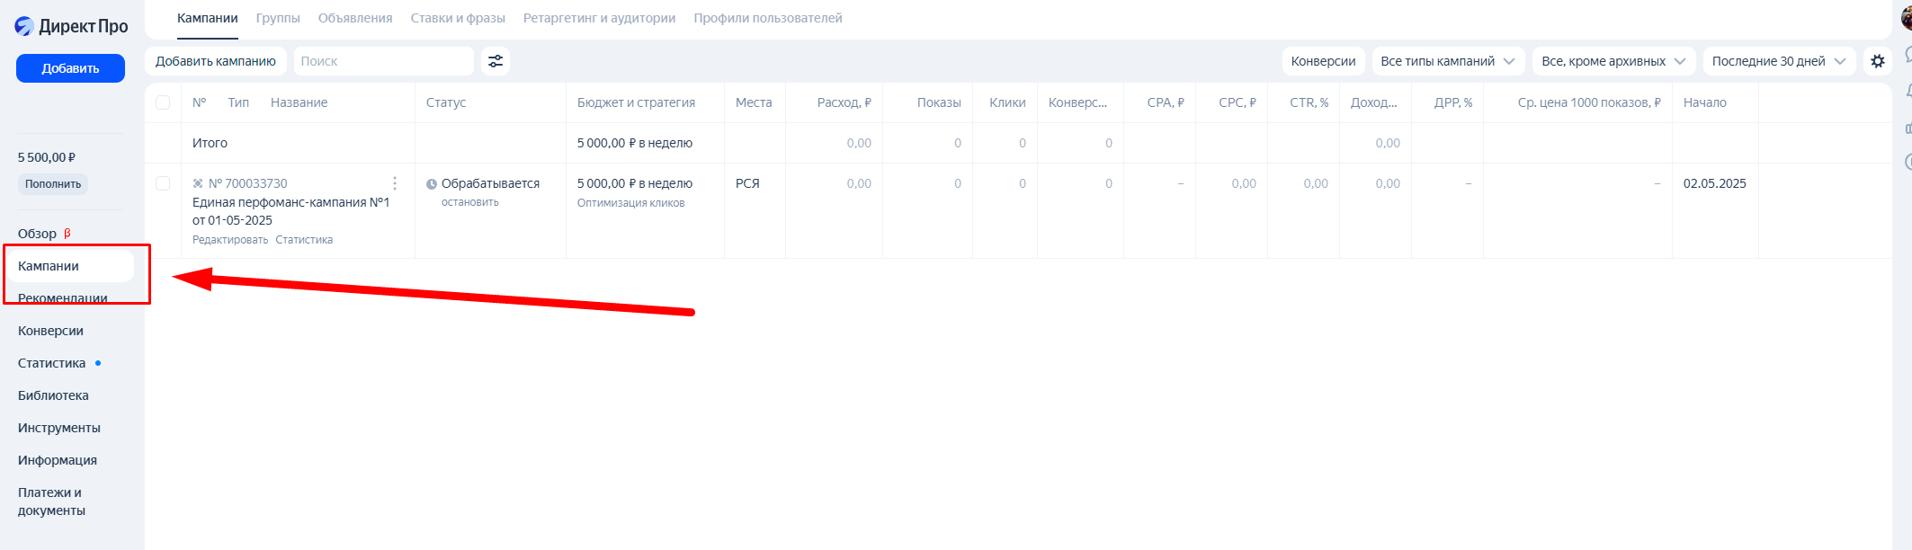This screenshot has width=1912, height=550.
Task: Open Информация in the sidebar
Action: click(x=58, y=460)
